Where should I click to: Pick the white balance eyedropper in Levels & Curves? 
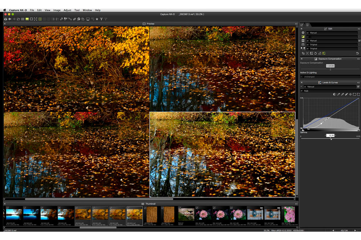[x=346, y=94]
